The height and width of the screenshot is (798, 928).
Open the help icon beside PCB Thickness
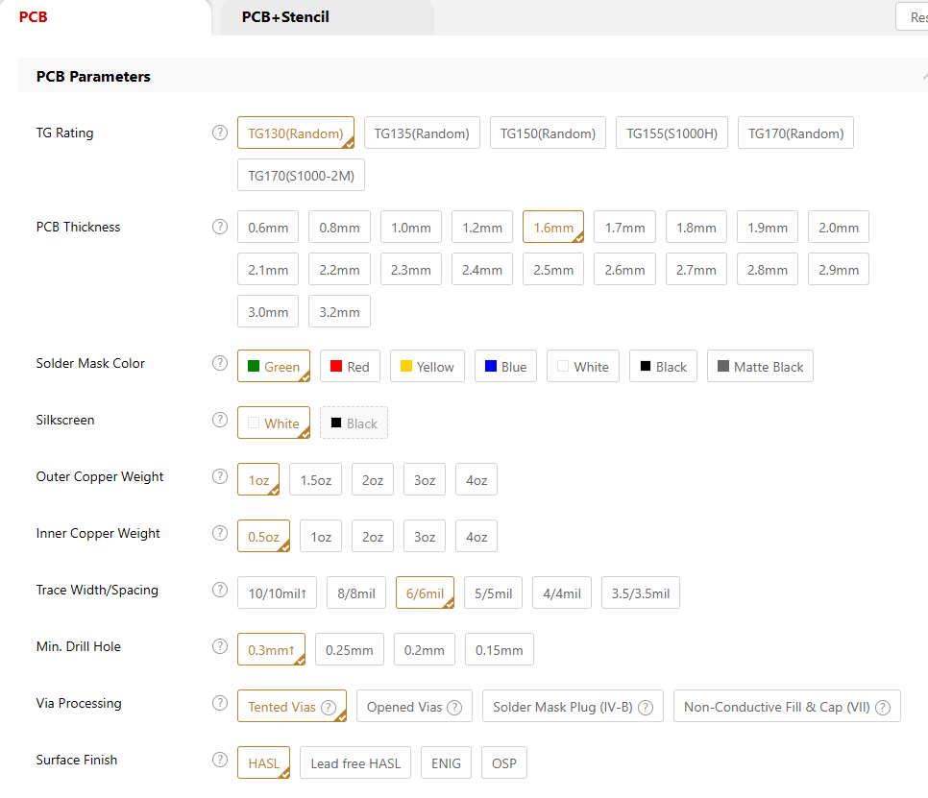coord(220,227)
